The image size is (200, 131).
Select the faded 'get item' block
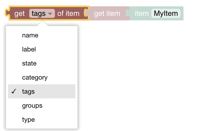tap(107, 14)
